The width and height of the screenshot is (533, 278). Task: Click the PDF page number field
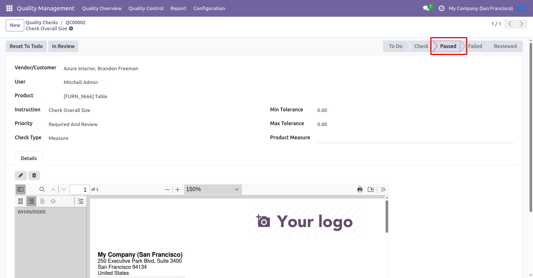80,189
